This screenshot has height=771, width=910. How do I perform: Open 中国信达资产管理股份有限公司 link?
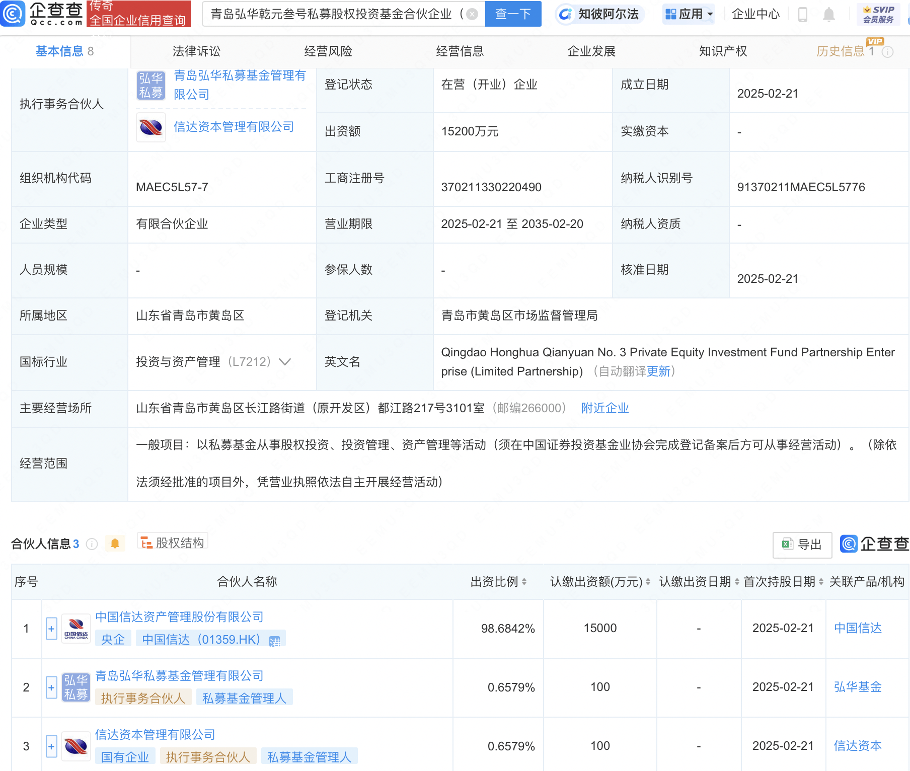180,617
